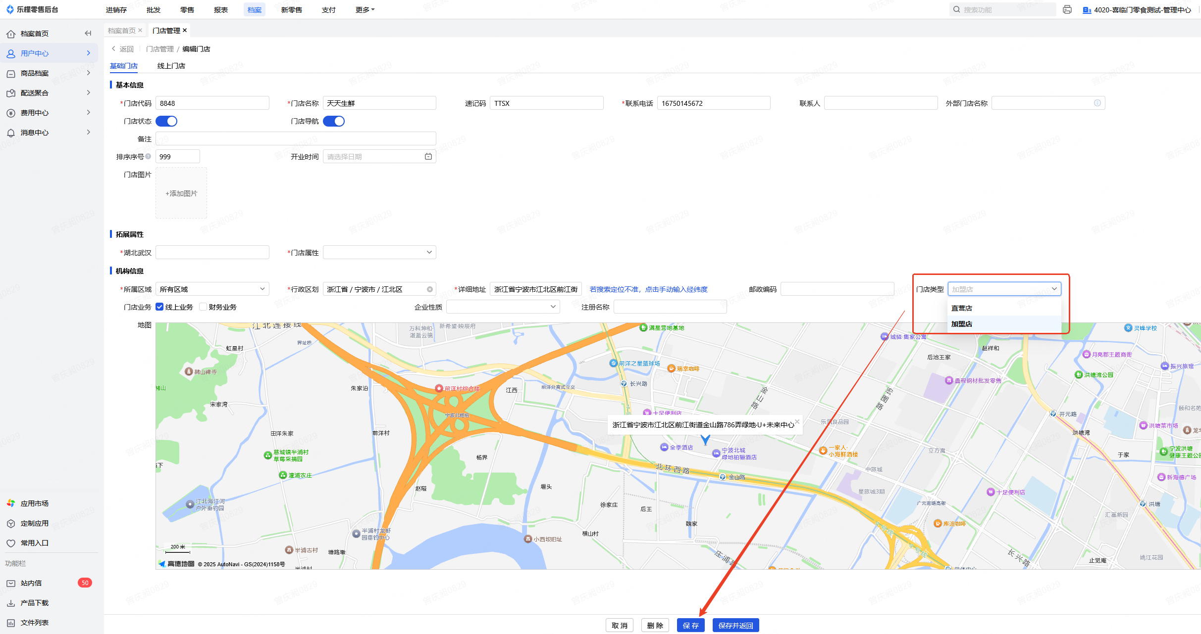Collapse sidebar with the arrow icon
The height and width of the screenshot is (634, 1201).
click(88, 33)
